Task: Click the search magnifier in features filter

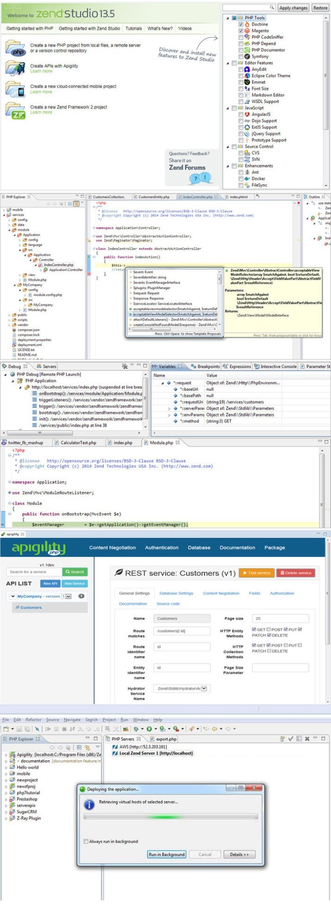Action: [x=272, y=8]
